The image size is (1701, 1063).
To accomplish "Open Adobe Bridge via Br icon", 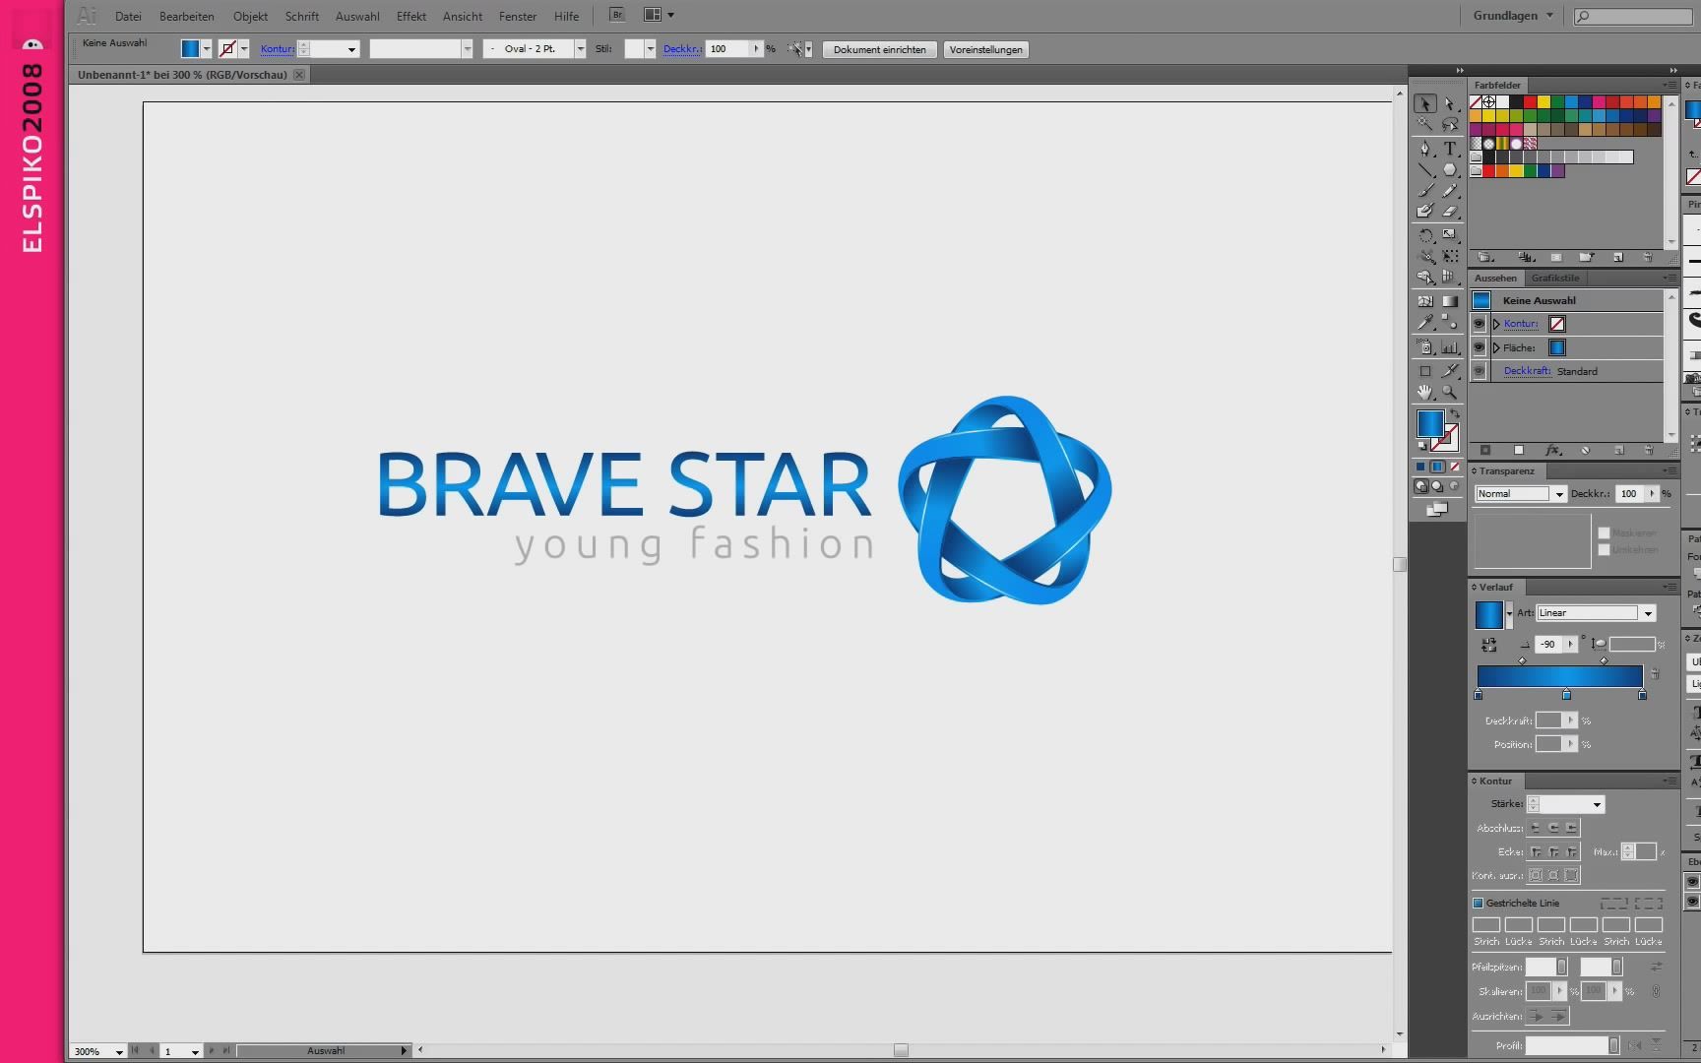I will pos(617,15).
